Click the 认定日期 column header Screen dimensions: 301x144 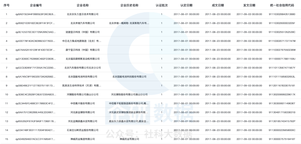point(186,5)
